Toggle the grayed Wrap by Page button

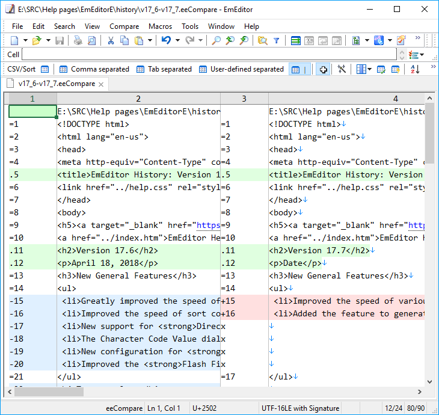[x=337, y=40]
